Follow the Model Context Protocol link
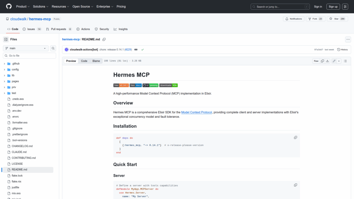The width and height of the screenshot is (354, 199). tap(196, 112)
